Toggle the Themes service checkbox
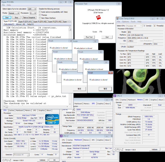Image resolution: width=165 pixels, height=162 pixels. [40, 15]
